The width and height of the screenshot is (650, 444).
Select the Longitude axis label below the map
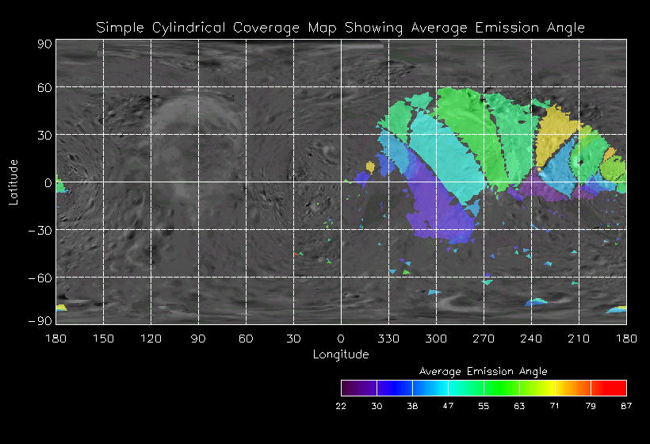[341, 354]
